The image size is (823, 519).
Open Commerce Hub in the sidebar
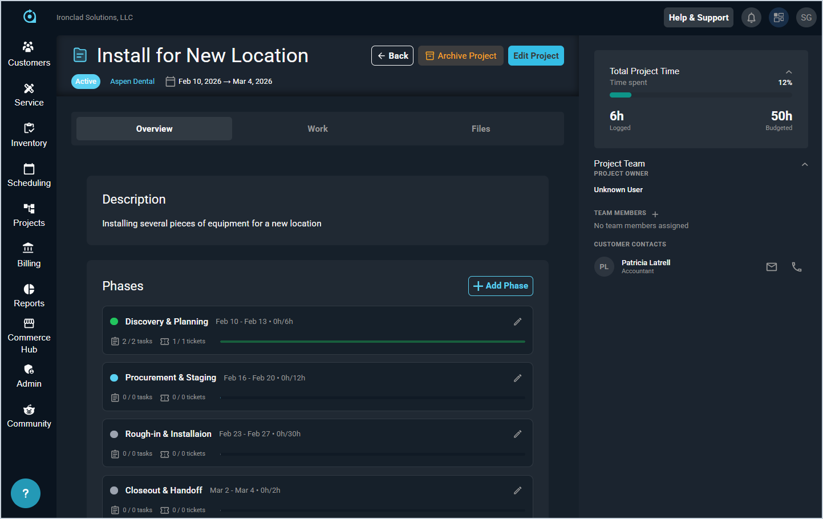click(29, 336)
